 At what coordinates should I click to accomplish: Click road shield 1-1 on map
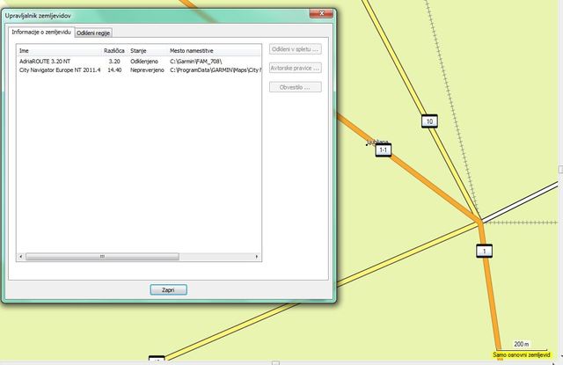[x=384, y=150]
